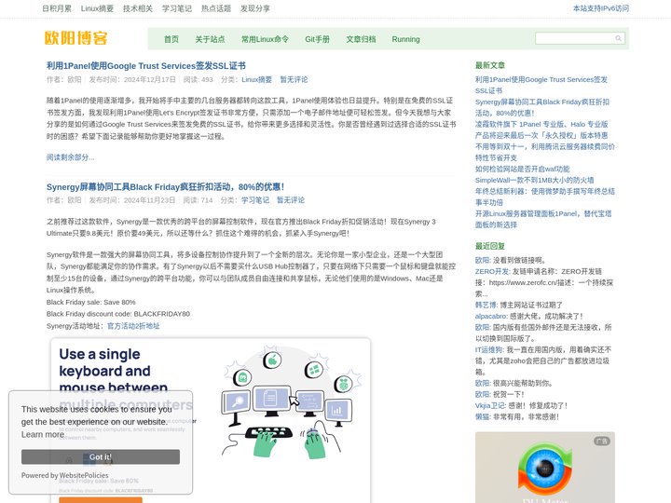
Task: Open 发现分享 in the top menu
Action: (255, 8)
